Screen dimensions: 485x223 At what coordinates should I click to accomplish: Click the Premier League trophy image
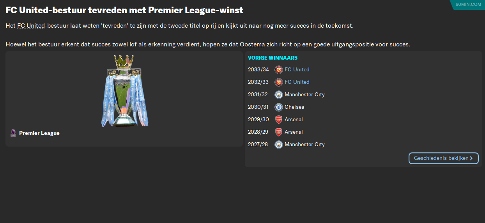pos(124,91)
